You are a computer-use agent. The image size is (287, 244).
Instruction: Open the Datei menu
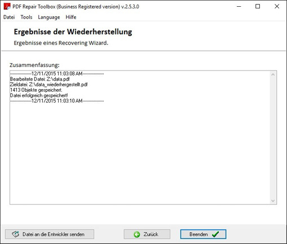click(9, 17)
